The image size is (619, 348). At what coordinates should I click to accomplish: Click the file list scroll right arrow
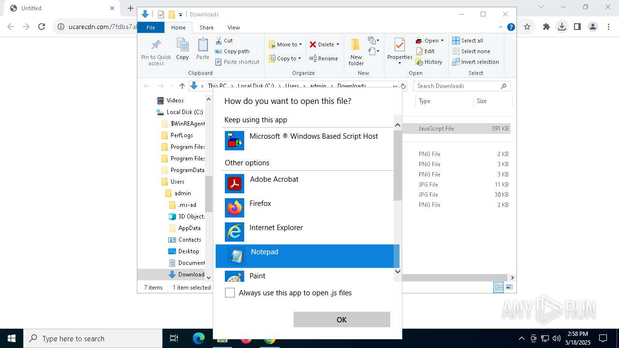click(512, 277)
